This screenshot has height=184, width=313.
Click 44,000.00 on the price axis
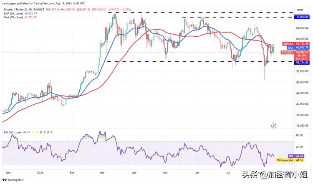click(x=302, y=93)
